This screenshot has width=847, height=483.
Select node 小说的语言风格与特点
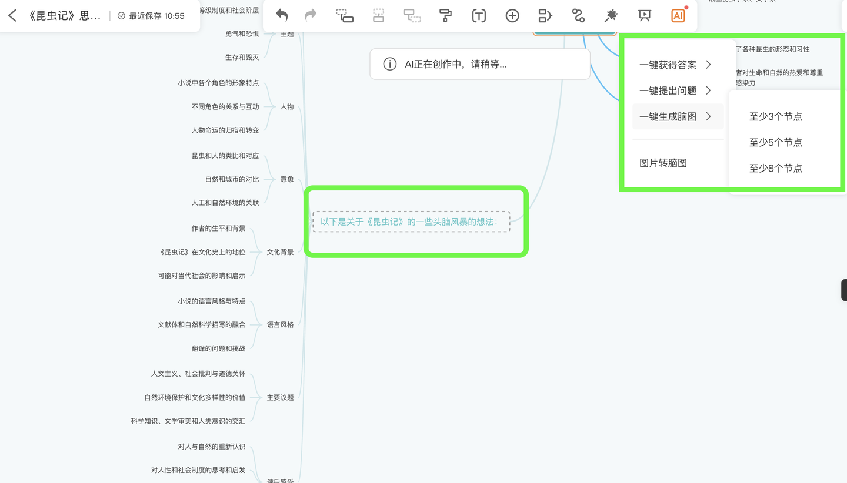tap(211, 301)
